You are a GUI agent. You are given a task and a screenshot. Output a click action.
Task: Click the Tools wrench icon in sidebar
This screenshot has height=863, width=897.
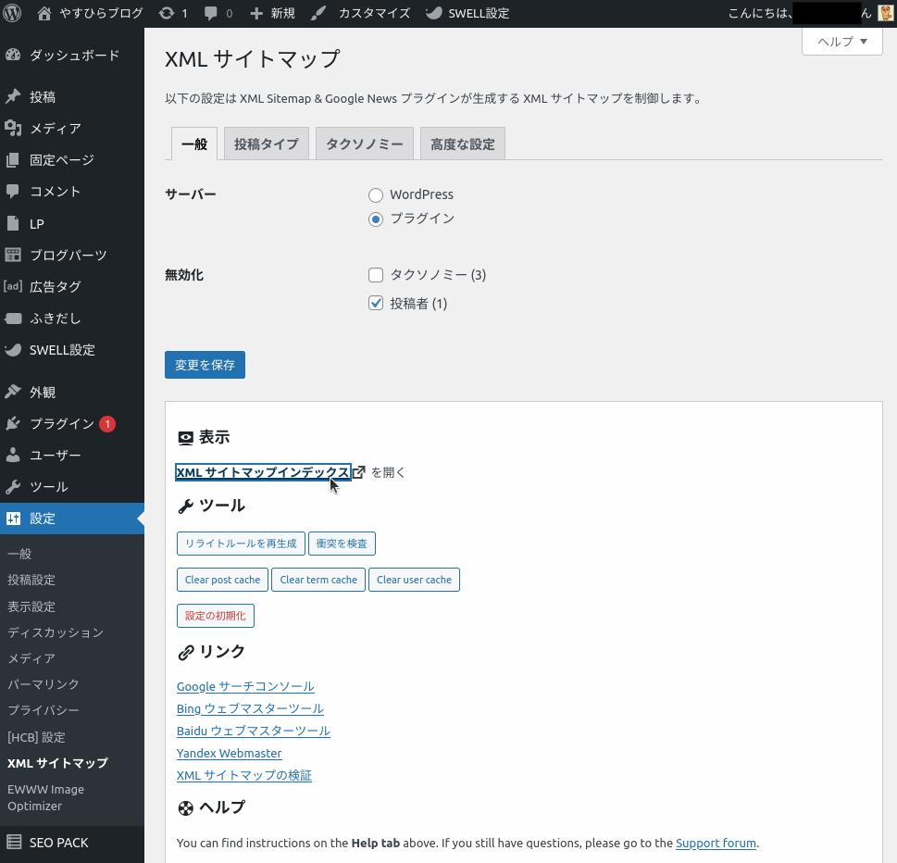point(13,487)
